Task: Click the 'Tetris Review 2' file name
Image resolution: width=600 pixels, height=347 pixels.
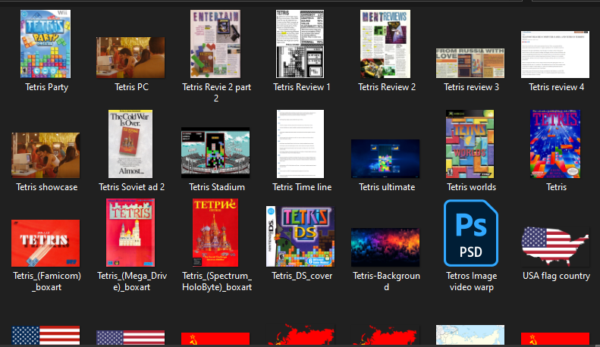Action: (387, 87)
